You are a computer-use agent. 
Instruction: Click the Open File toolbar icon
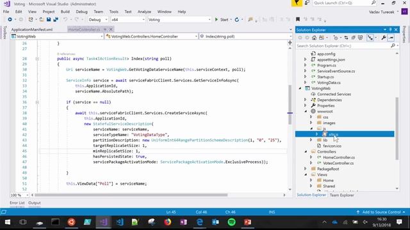pos(42,20)
